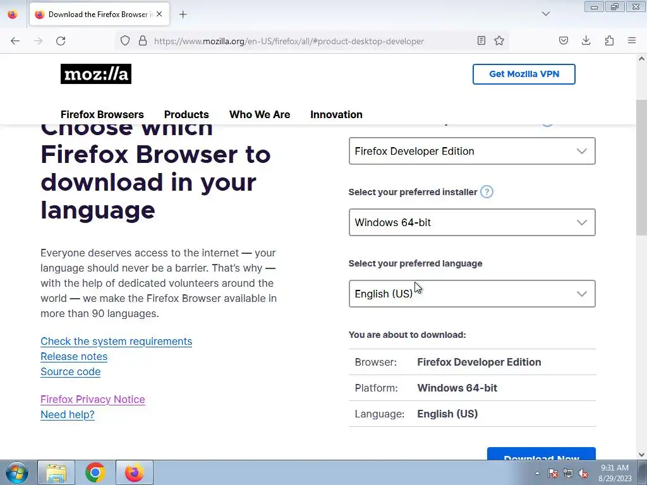Click the Windows Start button

pyautogui.click(x=17, y=472)
